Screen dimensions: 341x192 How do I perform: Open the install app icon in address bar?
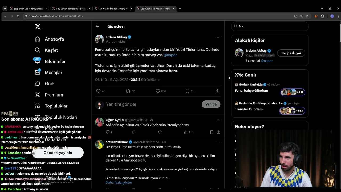coord(296,16)
